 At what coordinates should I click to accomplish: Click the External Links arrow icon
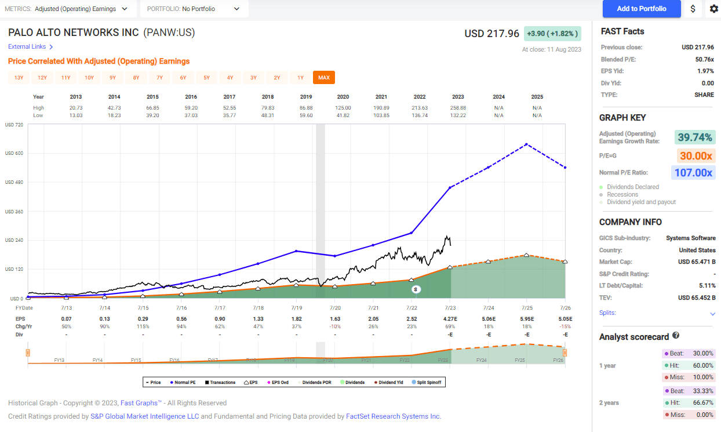pos(51,47)
